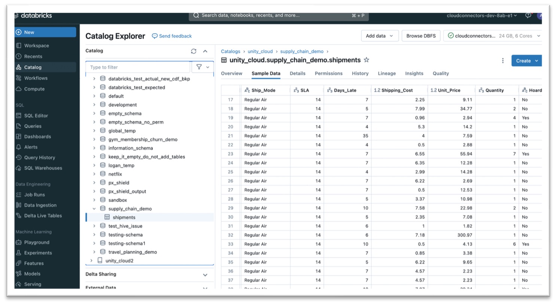556x305 pixels.
Task: Switch to the Insights tab
Action: pos(414,73)
